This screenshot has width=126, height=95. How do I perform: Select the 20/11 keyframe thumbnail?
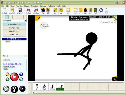tap(52, 87)
